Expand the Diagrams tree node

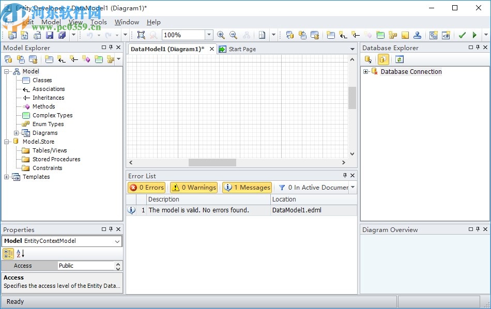coord(17,133)
